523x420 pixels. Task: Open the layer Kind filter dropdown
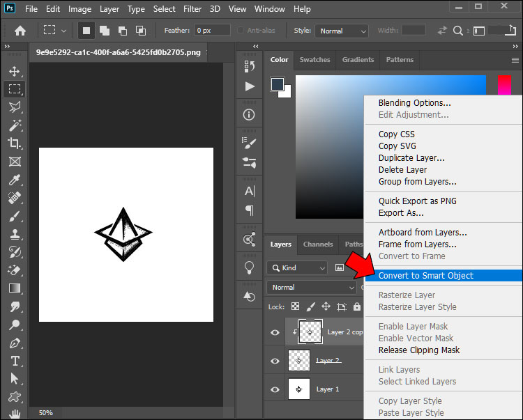click(297, 267)
